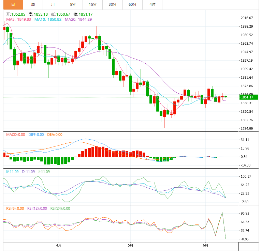This screenshot has height=252, width=262.
Task: Open the 60分 timeframe tab
Action: (132, 4)
